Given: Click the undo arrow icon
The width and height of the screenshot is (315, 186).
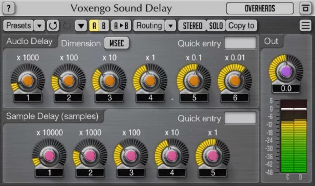Looking at the screenshot, I should (x=53, y=26).
